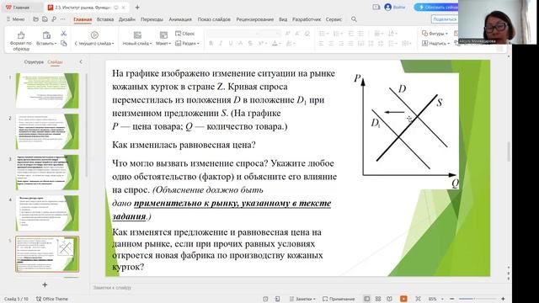Switch to normal view icon in status bar

[367, 299]
